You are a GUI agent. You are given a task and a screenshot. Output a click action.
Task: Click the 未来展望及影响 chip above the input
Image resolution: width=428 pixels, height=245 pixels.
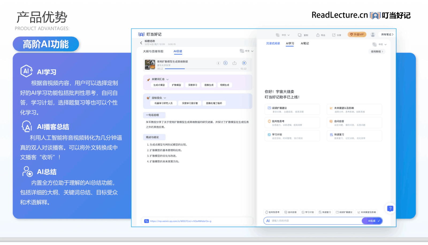tap(366, 212)
